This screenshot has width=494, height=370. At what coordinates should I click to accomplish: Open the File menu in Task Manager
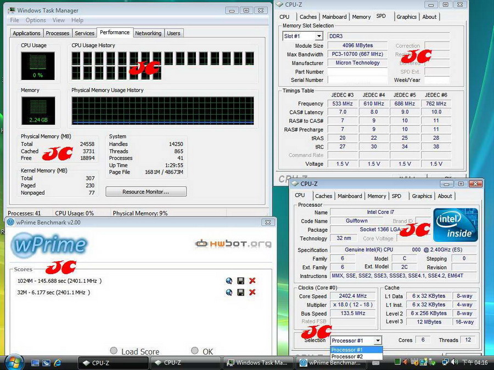14,20
